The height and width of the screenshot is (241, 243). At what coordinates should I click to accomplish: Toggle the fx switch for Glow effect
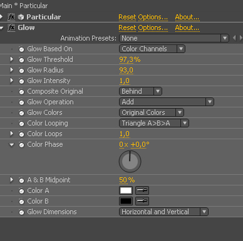tap(11, 27)
